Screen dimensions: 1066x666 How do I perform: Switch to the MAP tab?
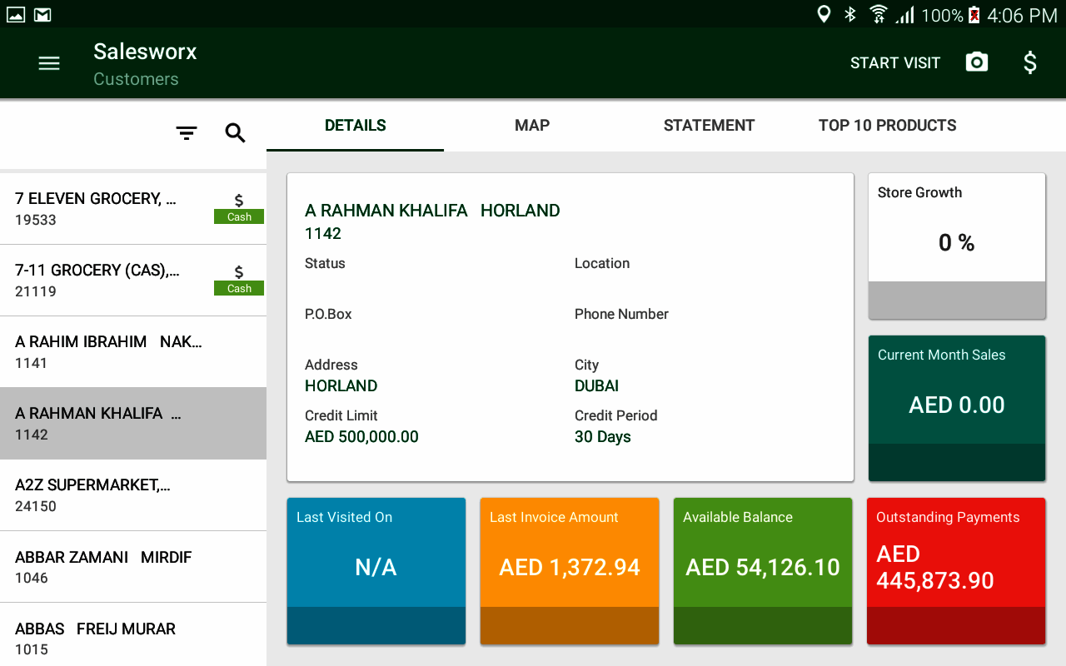[532, 126]
